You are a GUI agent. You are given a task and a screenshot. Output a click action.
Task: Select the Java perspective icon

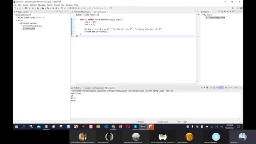241,8
